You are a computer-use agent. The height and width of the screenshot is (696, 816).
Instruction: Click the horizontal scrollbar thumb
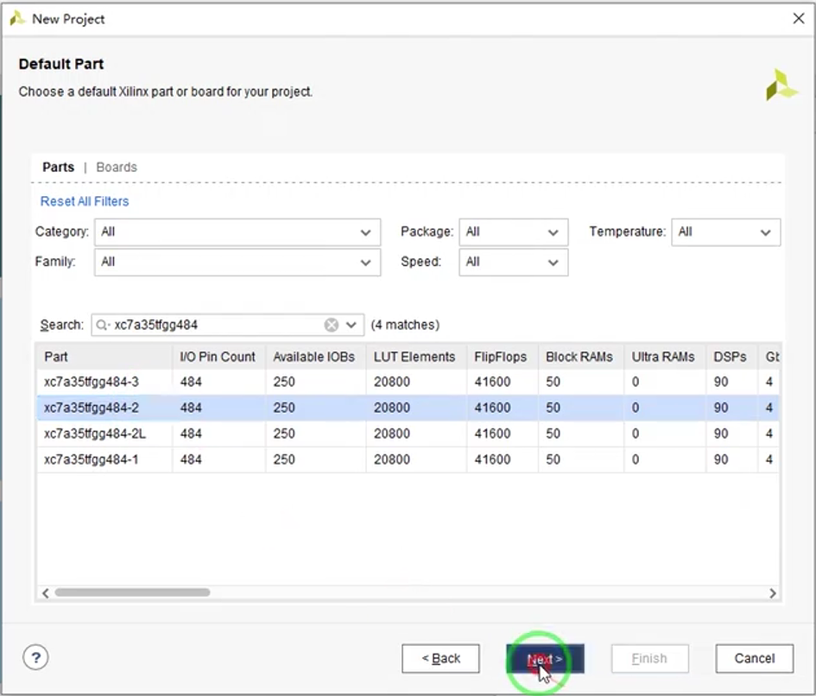pyautogui.click(x=132, y=592)
